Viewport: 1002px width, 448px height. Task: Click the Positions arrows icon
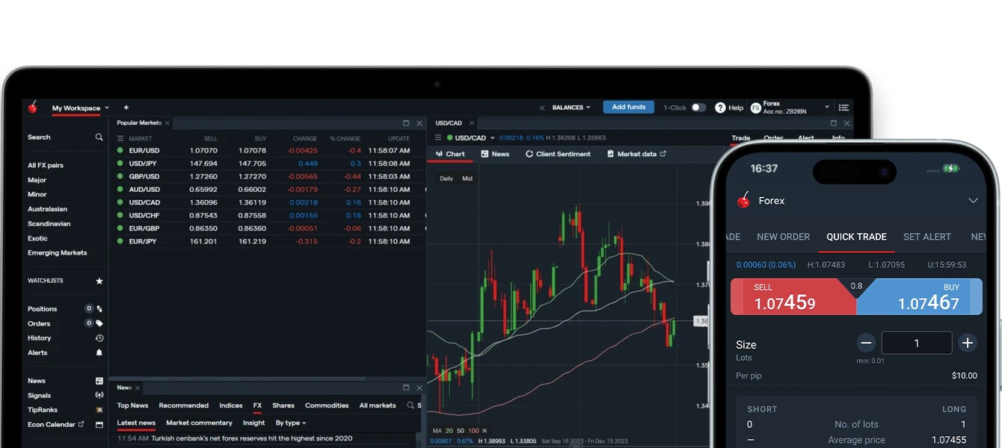(99, 309)
